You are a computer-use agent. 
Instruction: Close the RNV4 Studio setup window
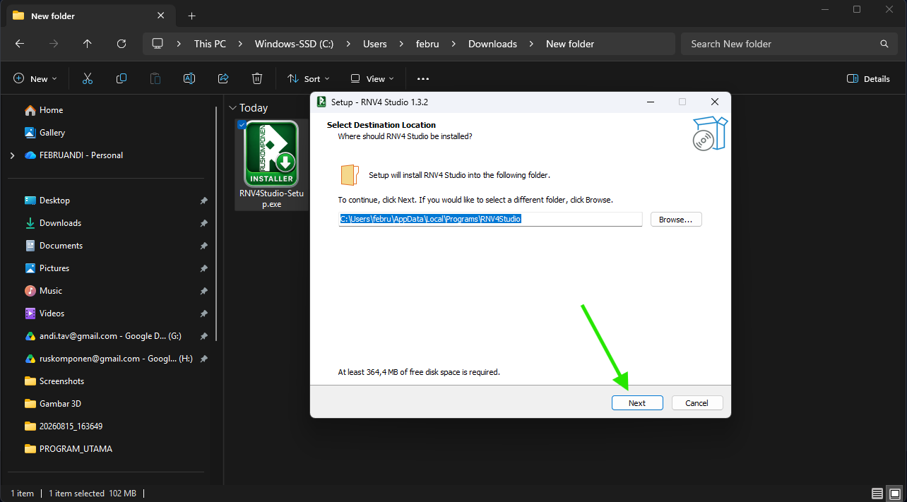click(x=715, y=102)
